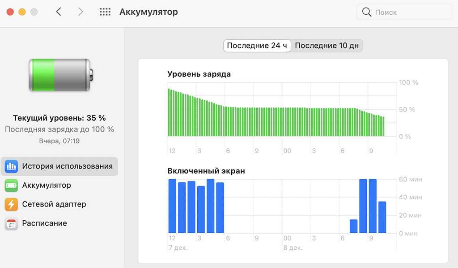Click the orange Сетевой адаптер lightning icon
Screen dimensions: 458x268
pos(11,204)
